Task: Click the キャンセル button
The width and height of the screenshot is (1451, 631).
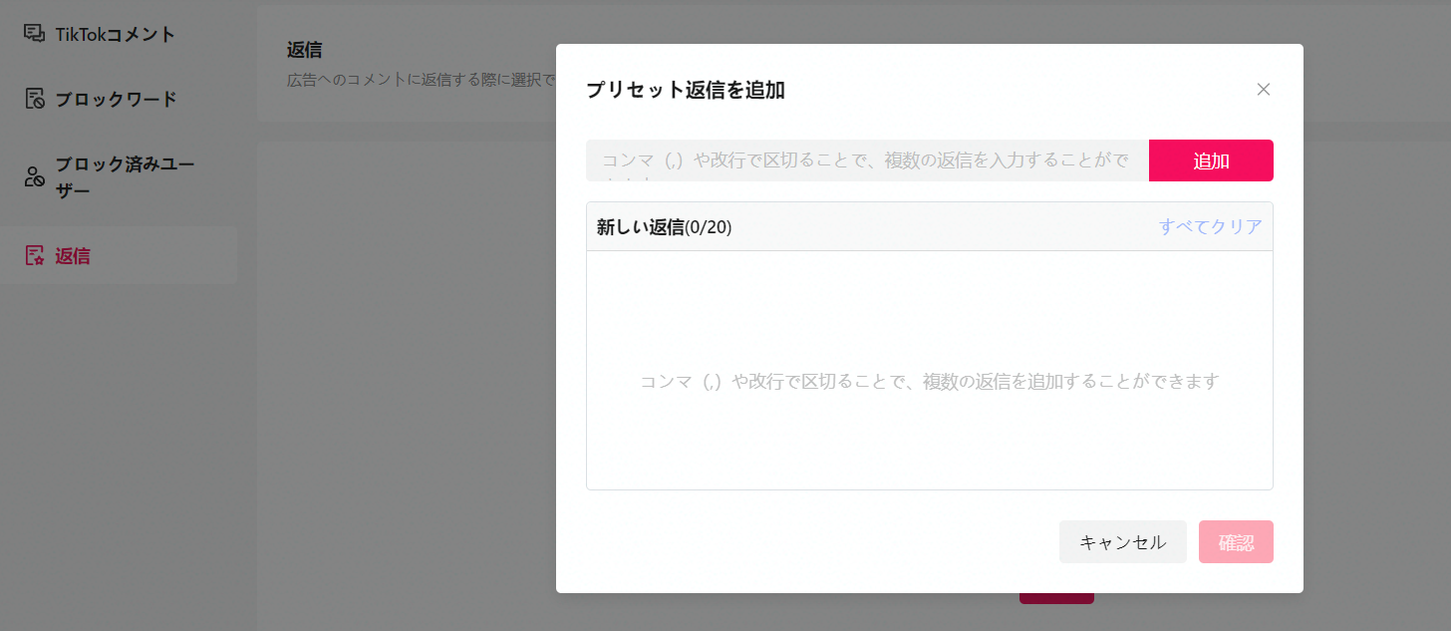Action: pyautogui.click(x=1122, y=542)
